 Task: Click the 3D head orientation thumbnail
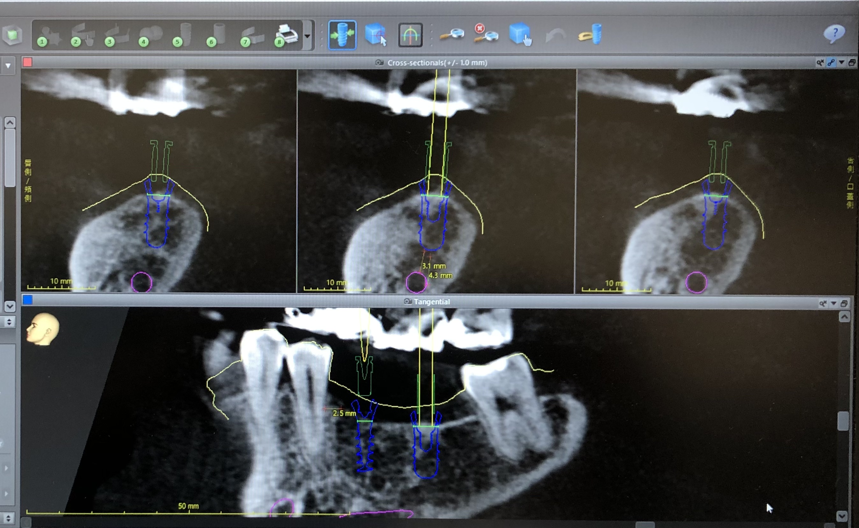click(43, 329)
